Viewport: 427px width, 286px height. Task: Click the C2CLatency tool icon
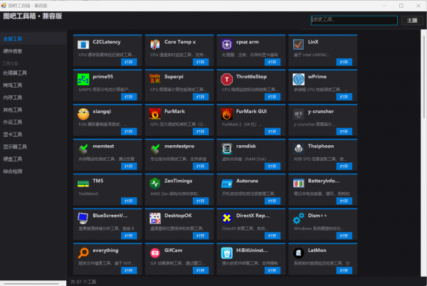click(83, 45)
